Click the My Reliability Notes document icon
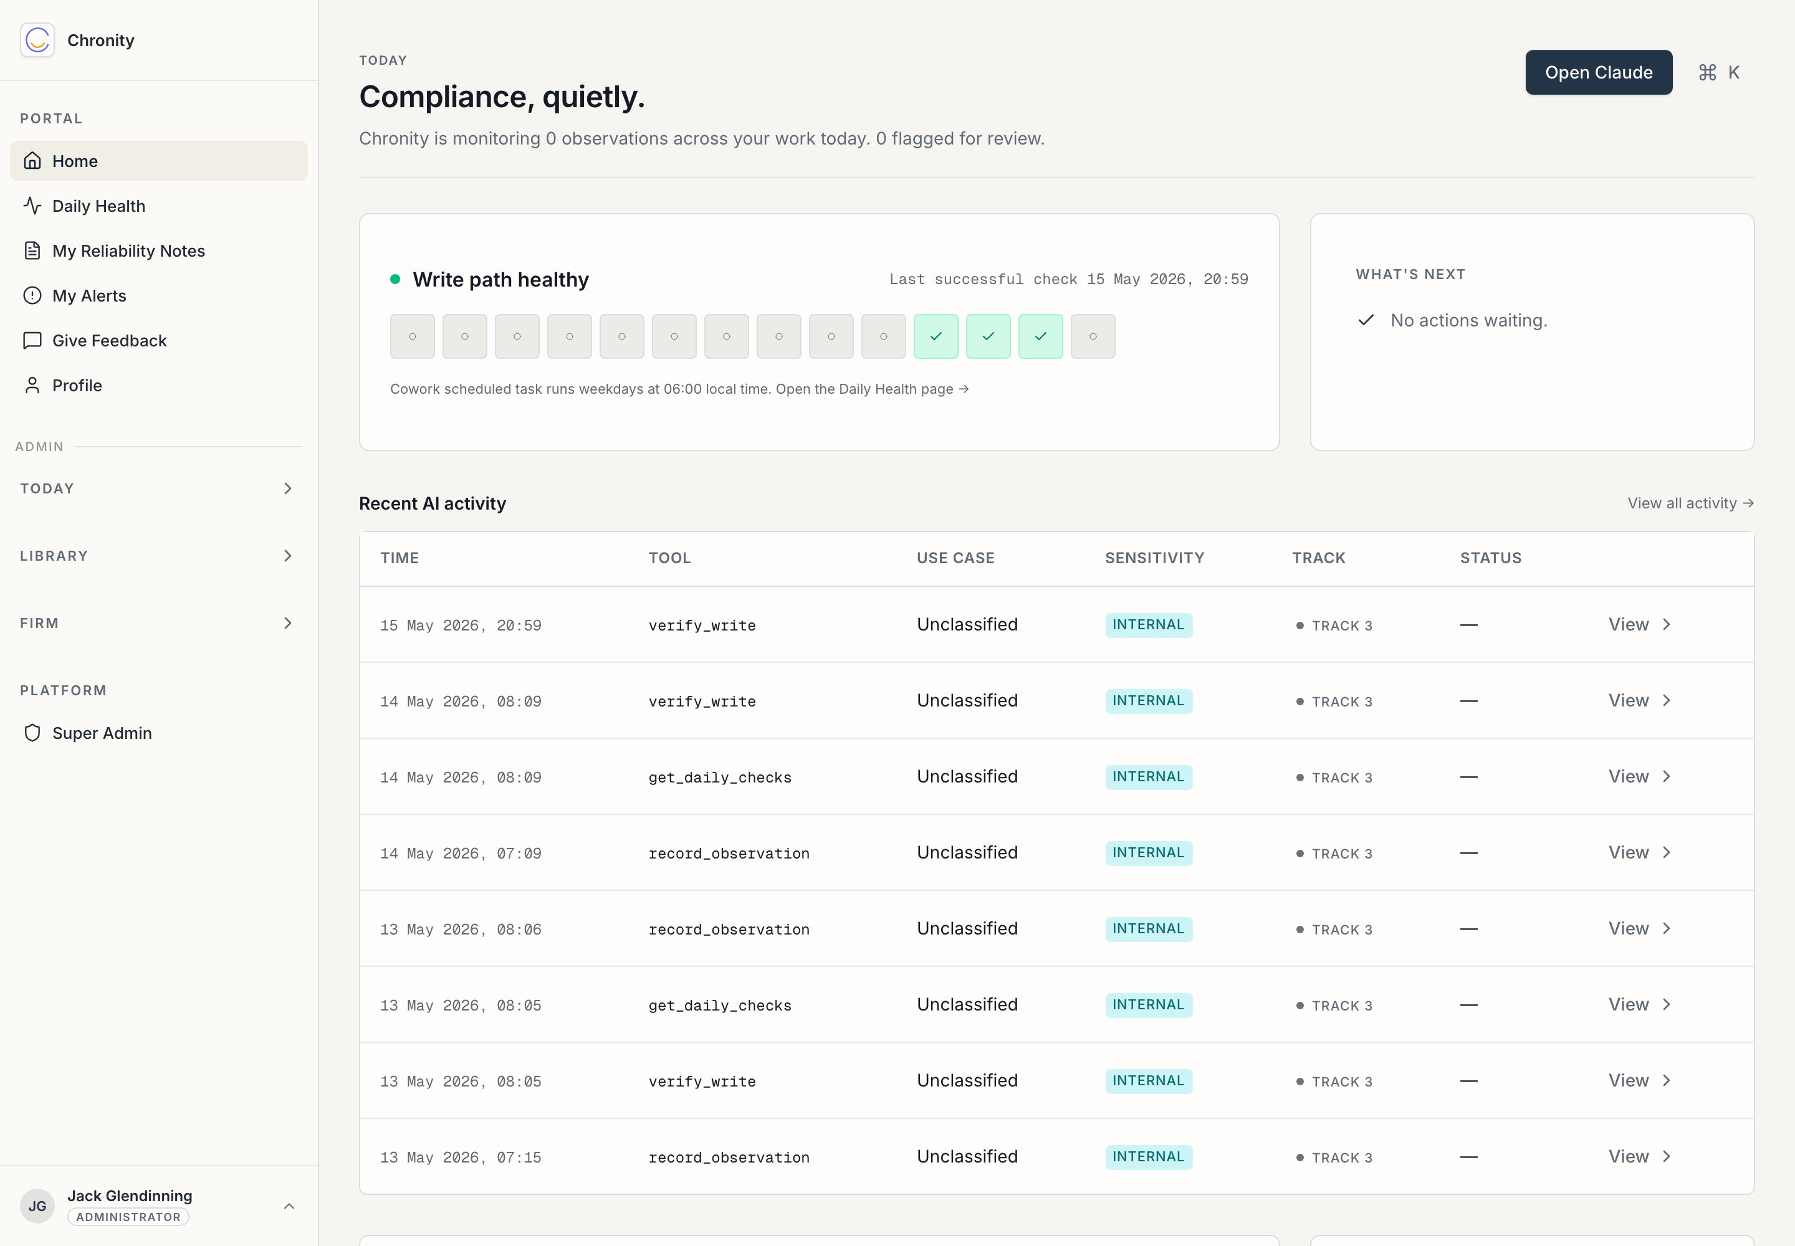Screen dimensions: 1795x1246 pos(32,250)
